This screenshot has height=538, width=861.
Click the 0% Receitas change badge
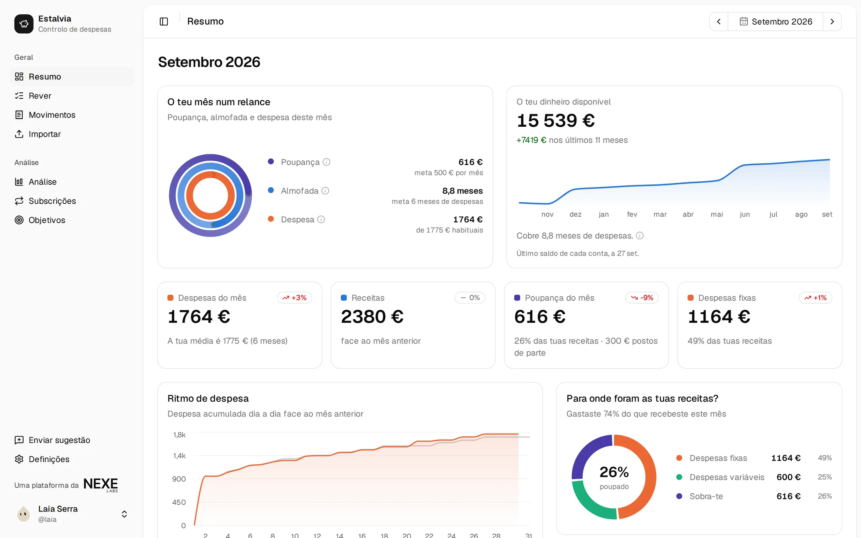(470, 298)
